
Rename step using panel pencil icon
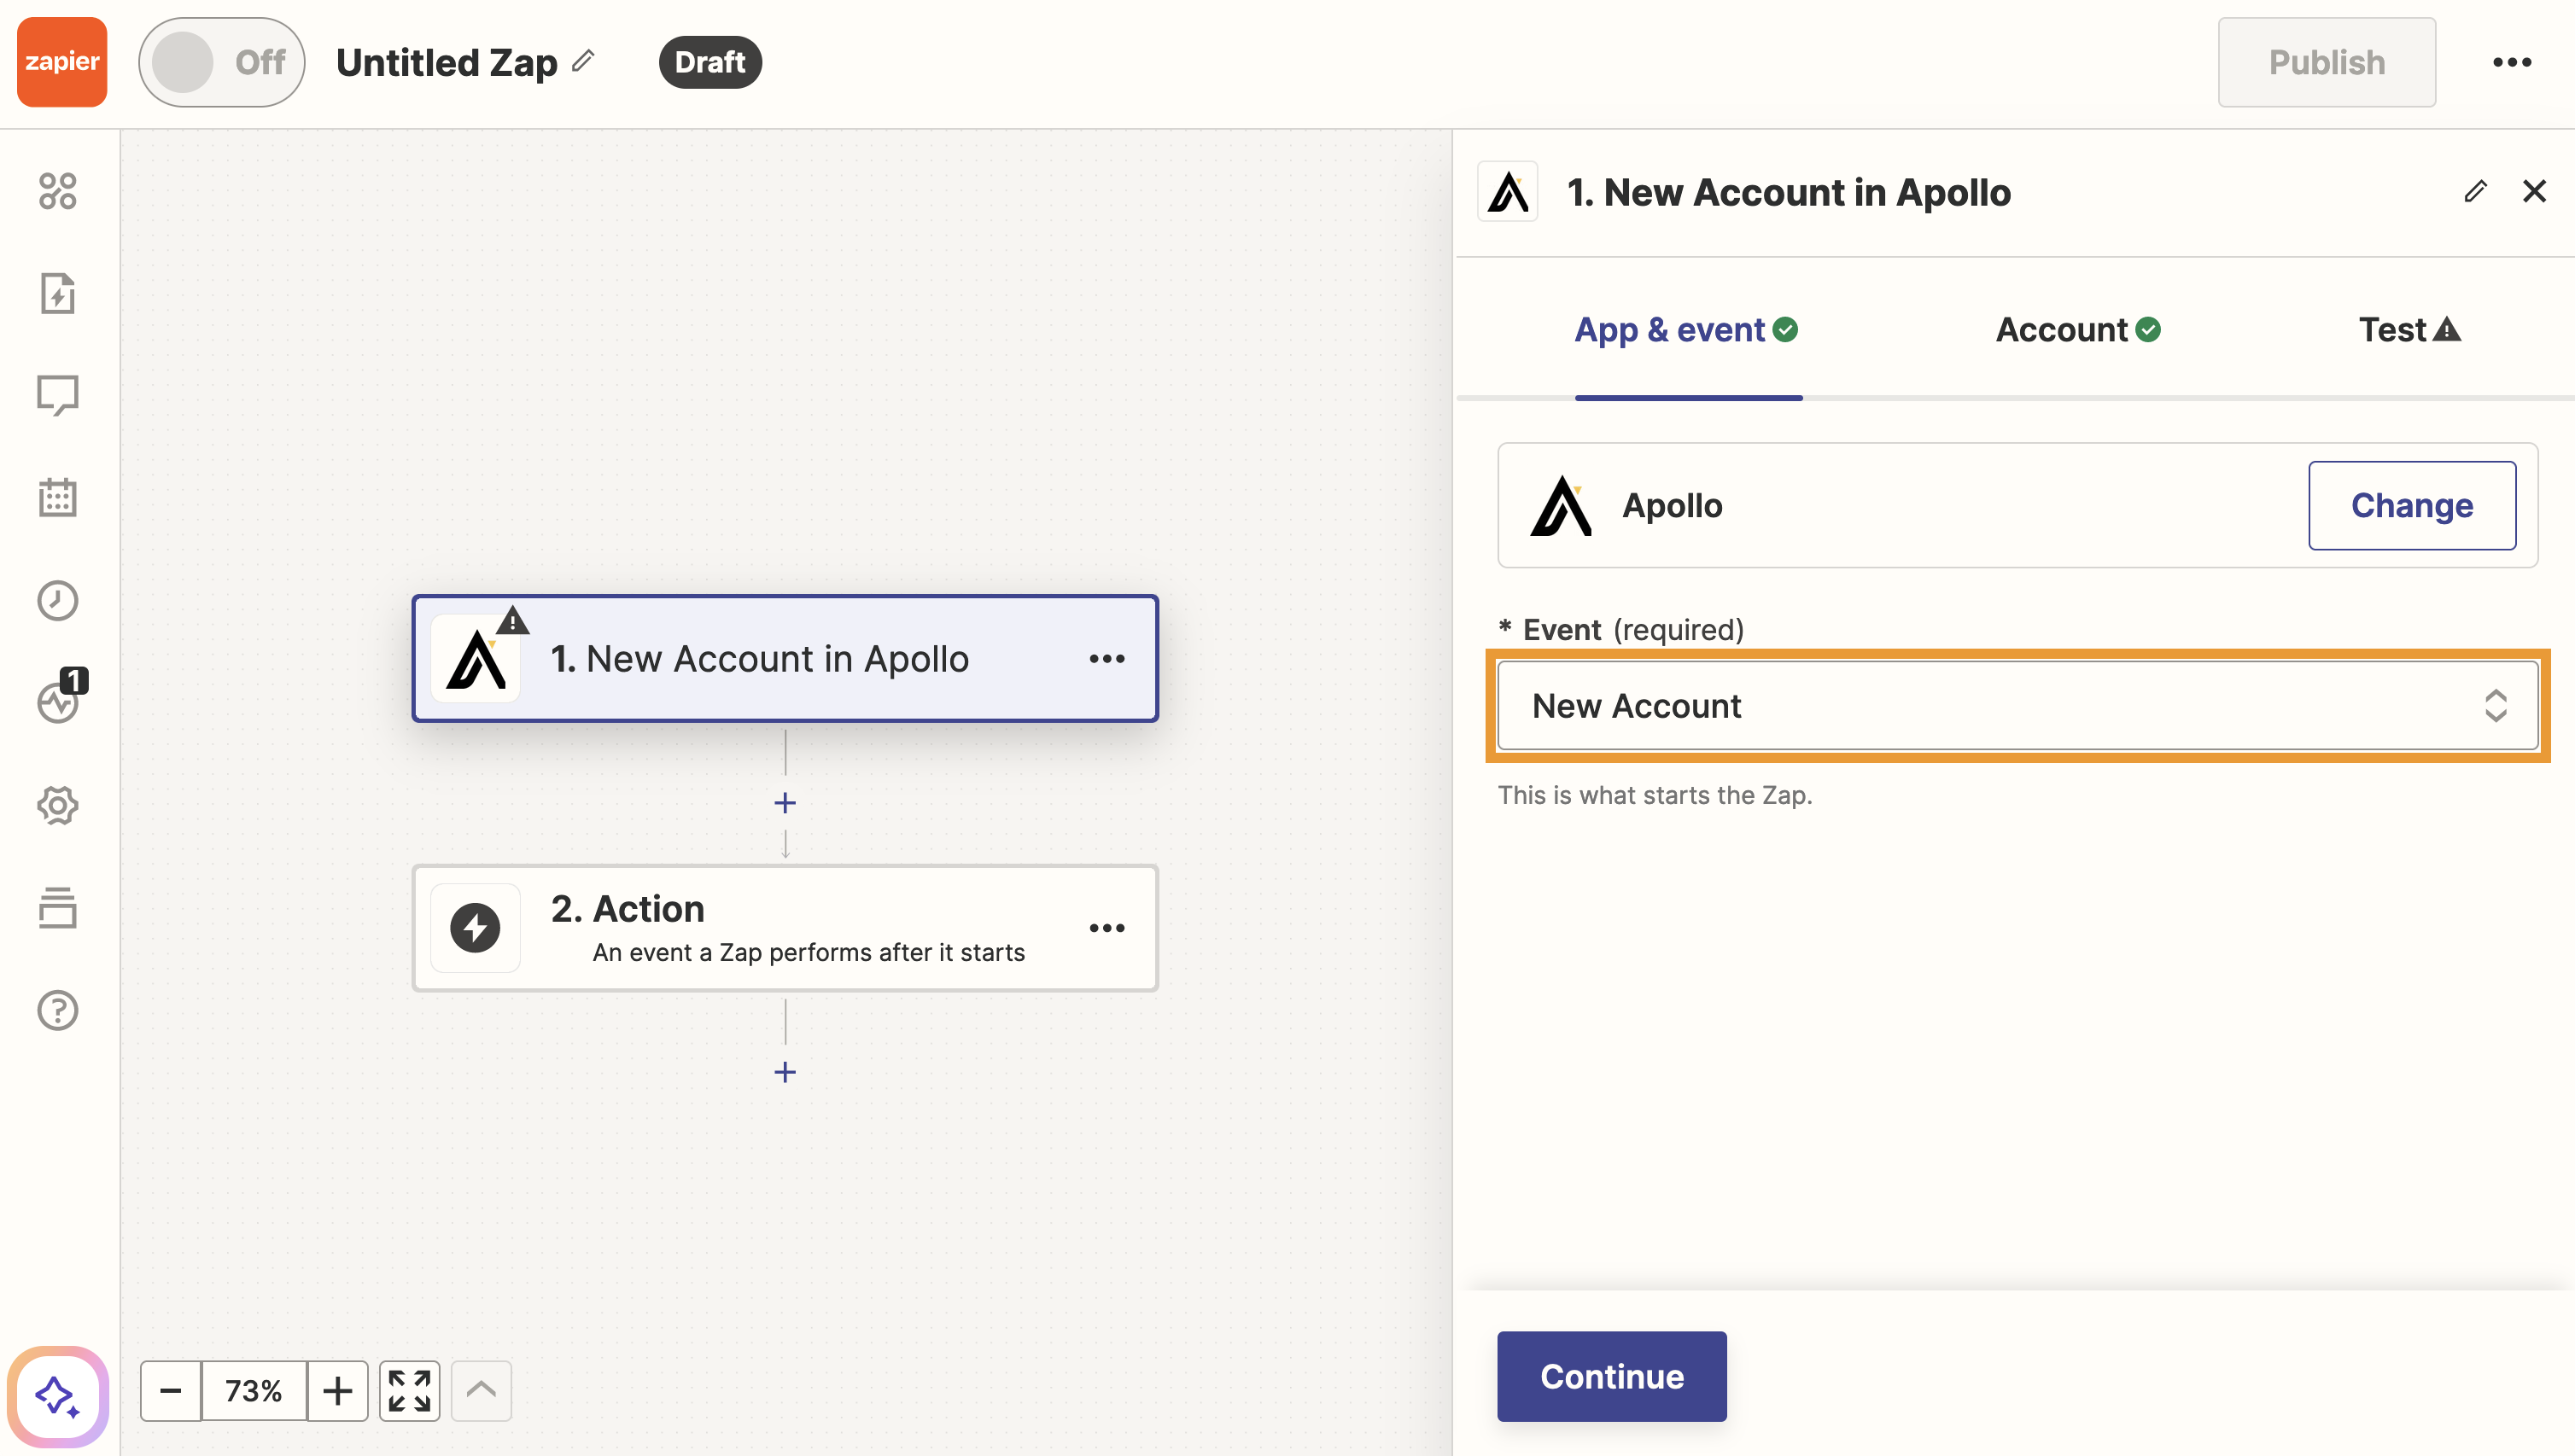pos(2475,191)
